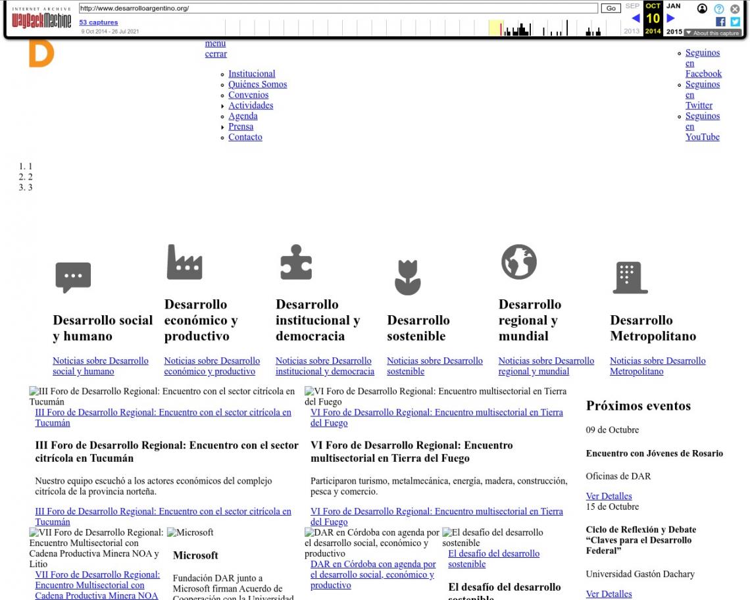Open 53 captures link

pos(99,22)
